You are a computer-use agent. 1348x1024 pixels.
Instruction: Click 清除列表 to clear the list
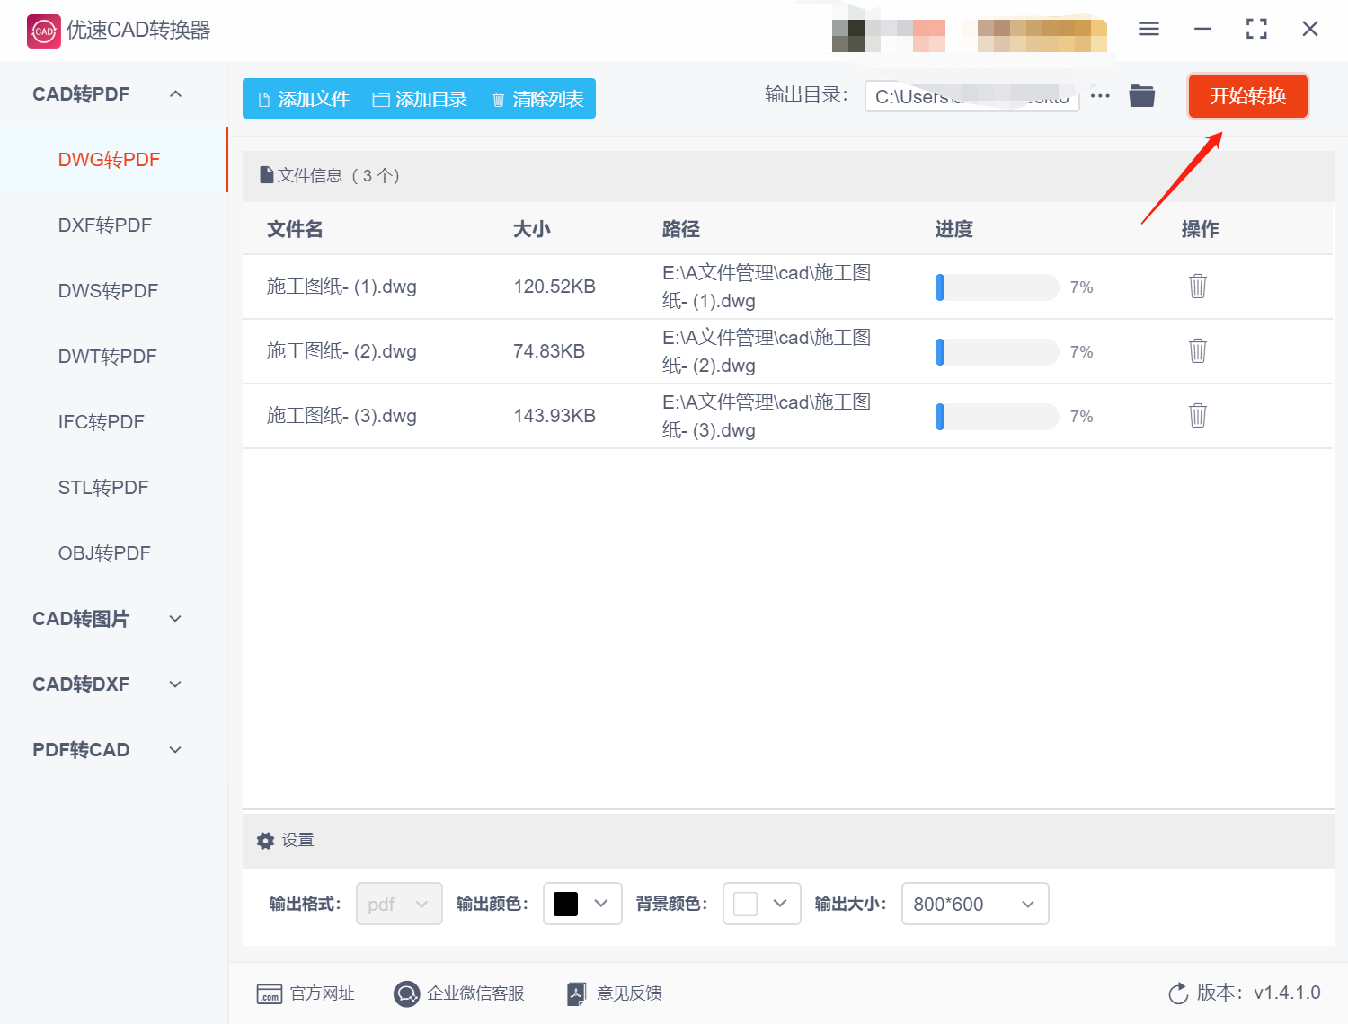(538, 99)
